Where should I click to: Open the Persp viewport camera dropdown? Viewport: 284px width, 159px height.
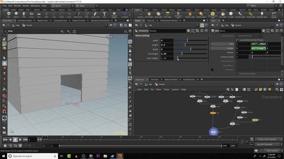pos(110,37)
